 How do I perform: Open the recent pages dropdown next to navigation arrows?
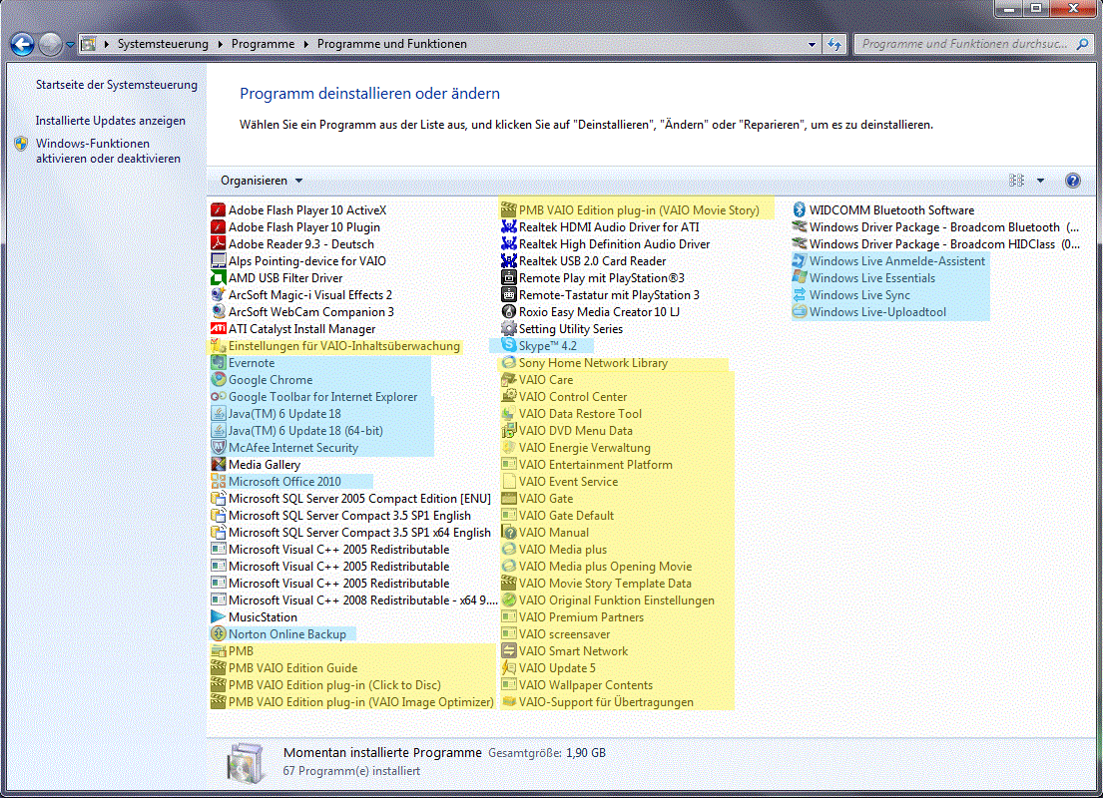click(70, 44)
